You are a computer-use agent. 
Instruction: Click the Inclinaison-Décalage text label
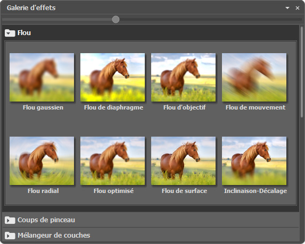coord(255,191)
